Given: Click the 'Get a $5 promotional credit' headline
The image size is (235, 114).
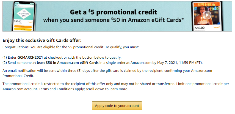Looking at the screenshot, I should pos(114,12).
